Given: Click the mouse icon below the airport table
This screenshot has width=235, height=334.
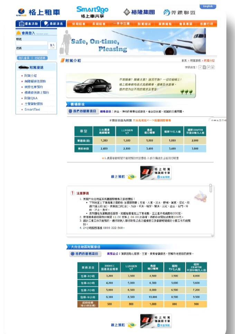Looking at the screenshot, I should 131,177.
